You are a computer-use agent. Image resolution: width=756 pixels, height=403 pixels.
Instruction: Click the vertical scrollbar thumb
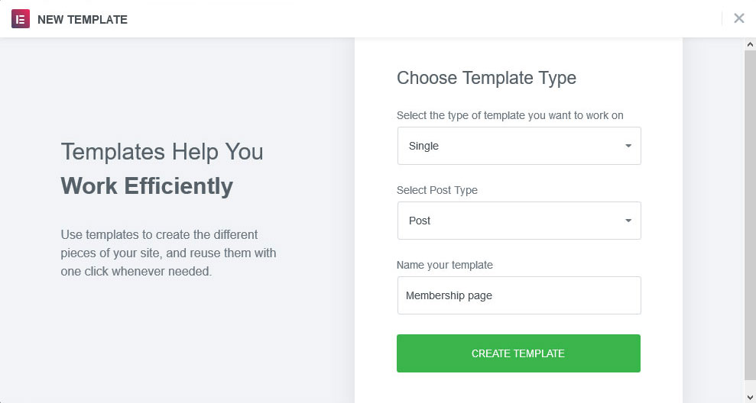click(x=750, y=214)
